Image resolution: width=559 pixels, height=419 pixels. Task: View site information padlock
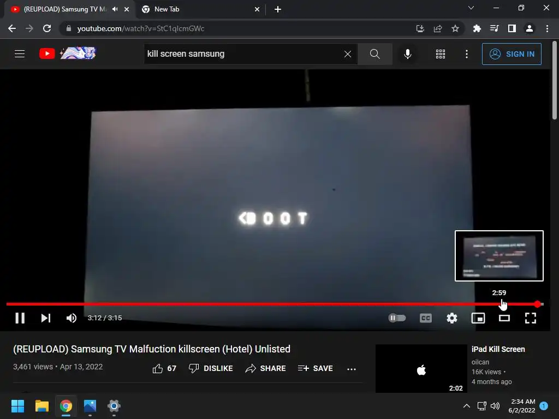68,28
